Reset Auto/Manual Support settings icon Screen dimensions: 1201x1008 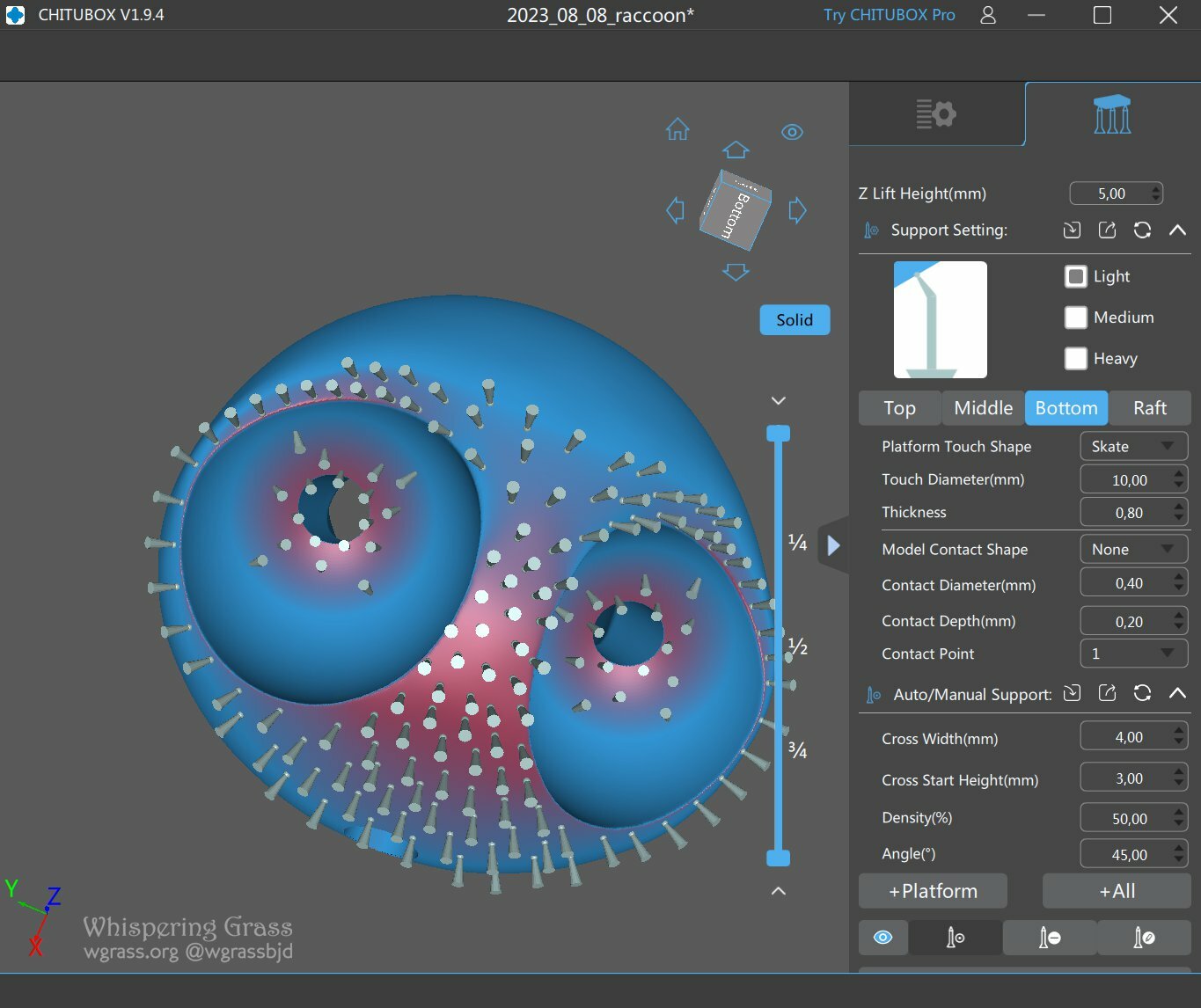1142,694
